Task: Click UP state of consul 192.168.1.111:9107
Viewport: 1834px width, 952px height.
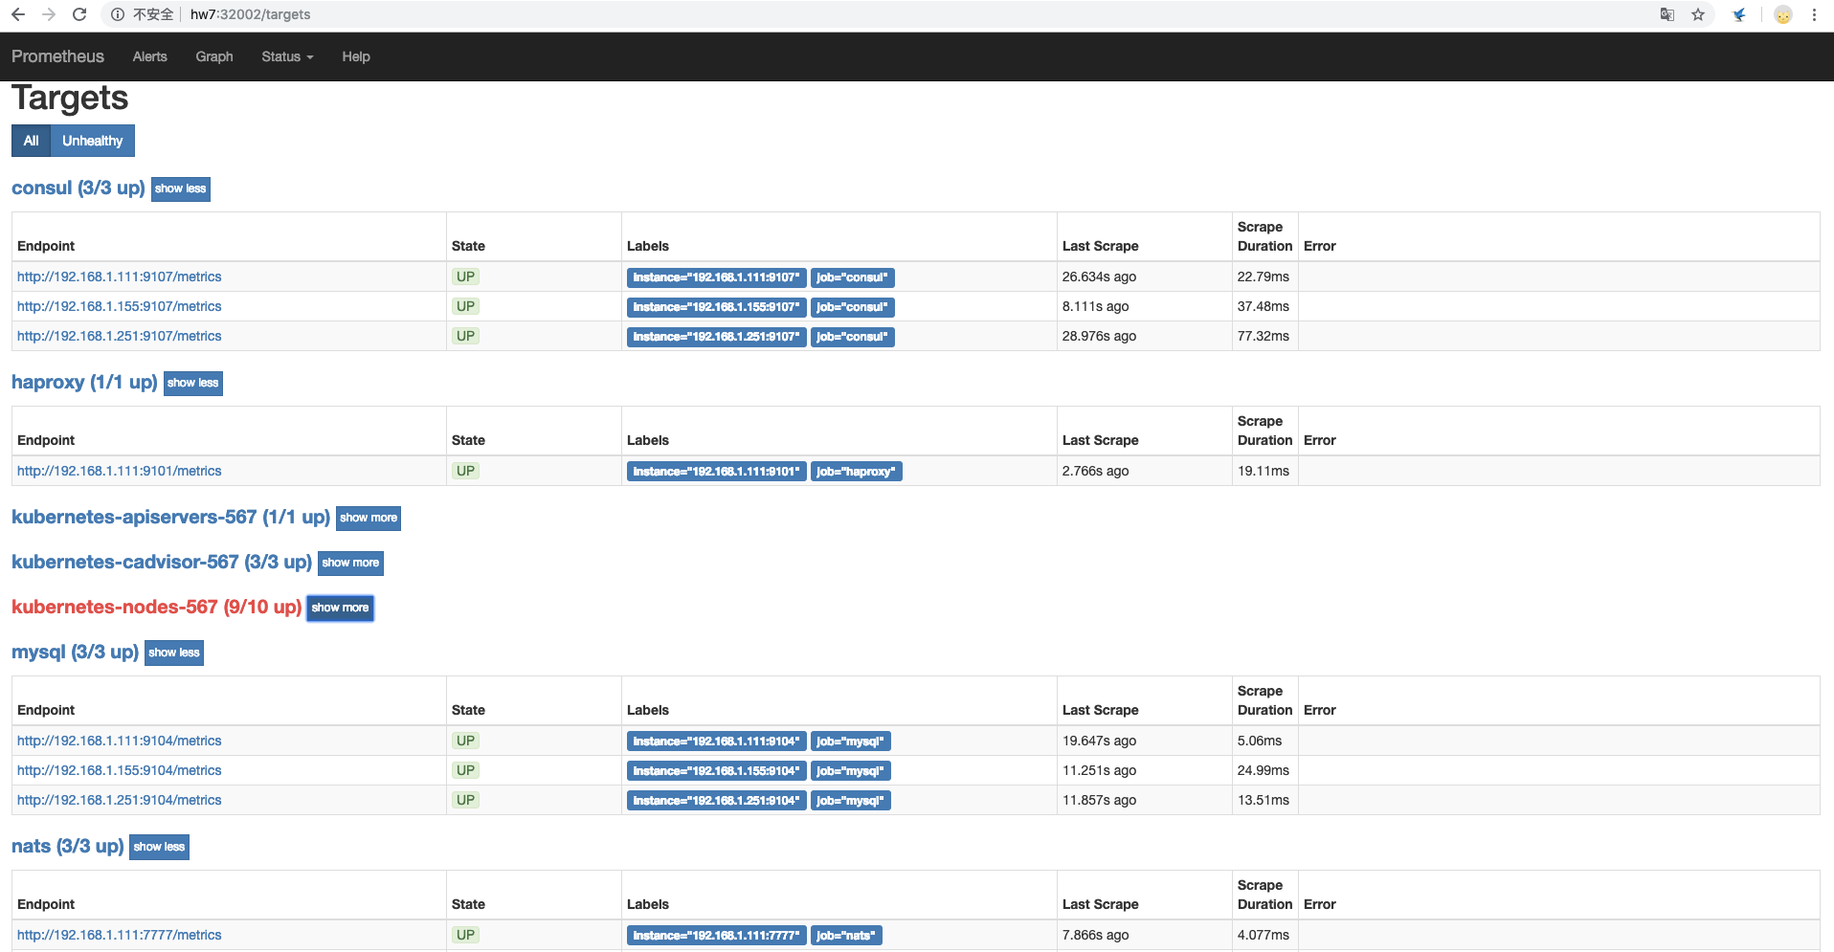Action: click(465, 277)
